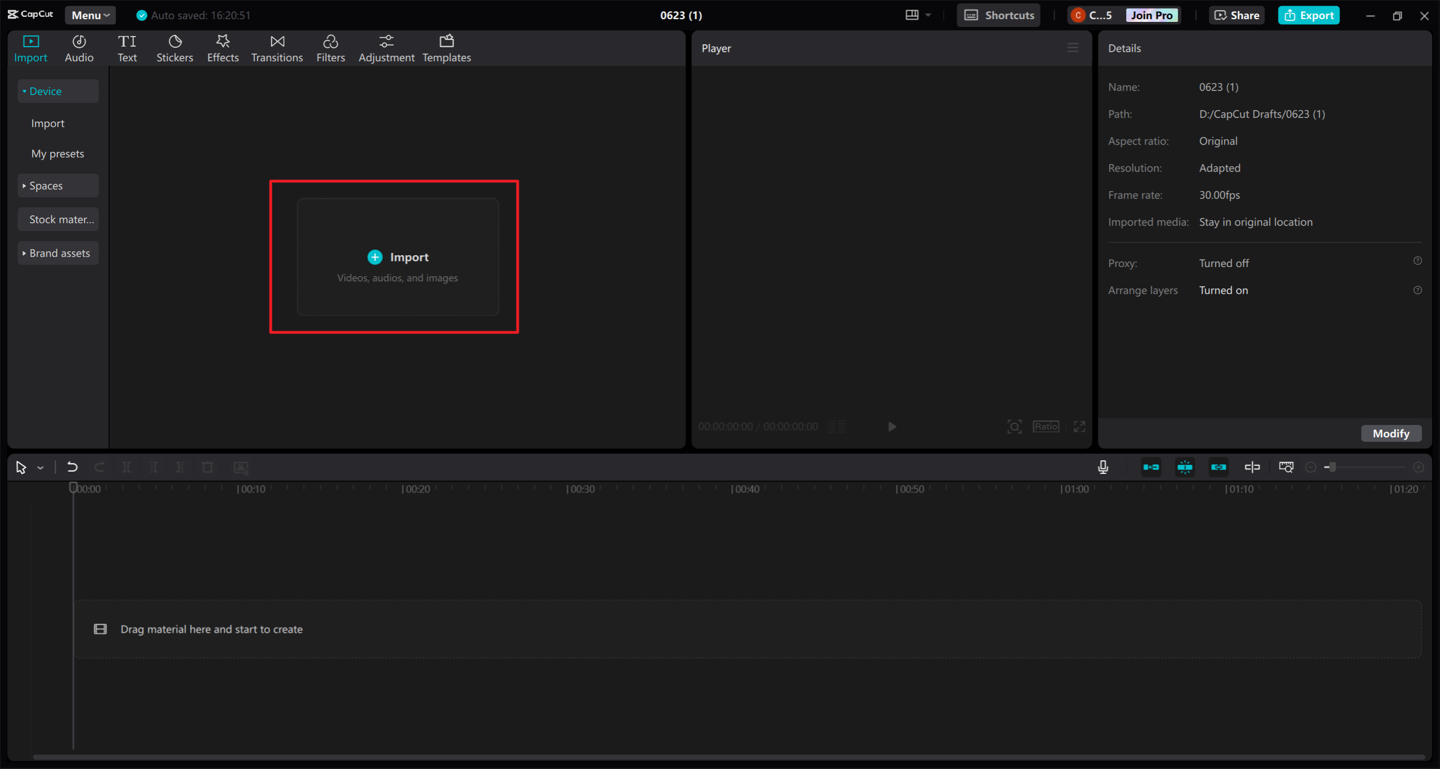Open the Stickers panel

[174, 48]
